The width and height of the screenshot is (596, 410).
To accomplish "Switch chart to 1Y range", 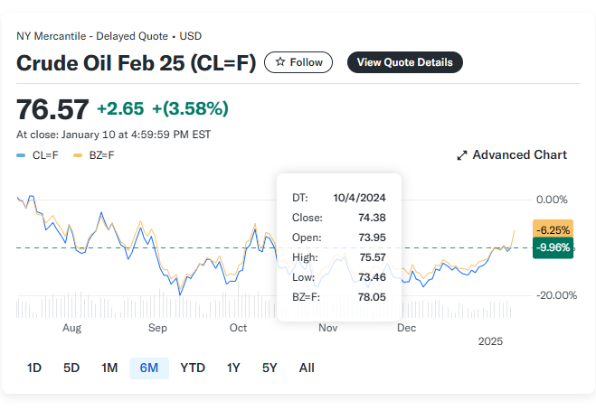I will click(233, 368).
